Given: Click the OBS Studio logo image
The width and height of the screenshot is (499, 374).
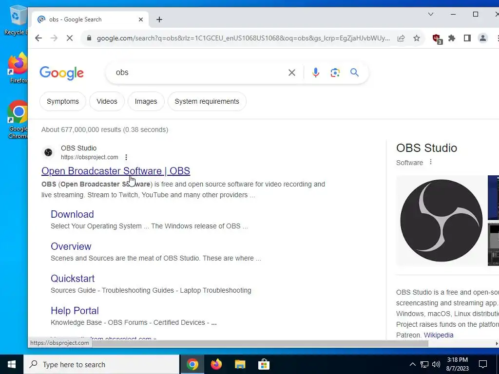Looking at the screenshot, I should point(441,221).
